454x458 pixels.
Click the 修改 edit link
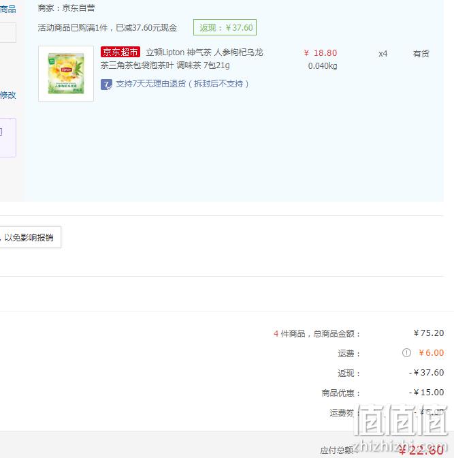click(8, 95)
